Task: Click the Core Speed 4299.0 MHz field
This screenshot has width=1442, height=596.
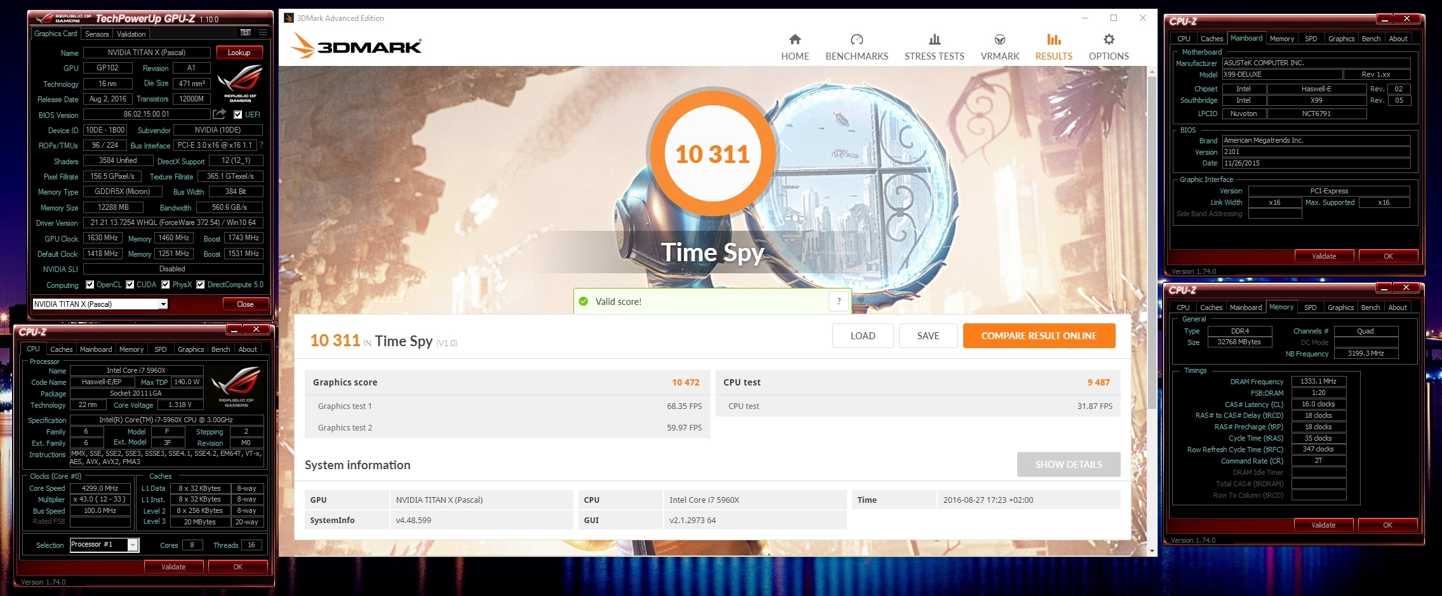Action: 100,488
